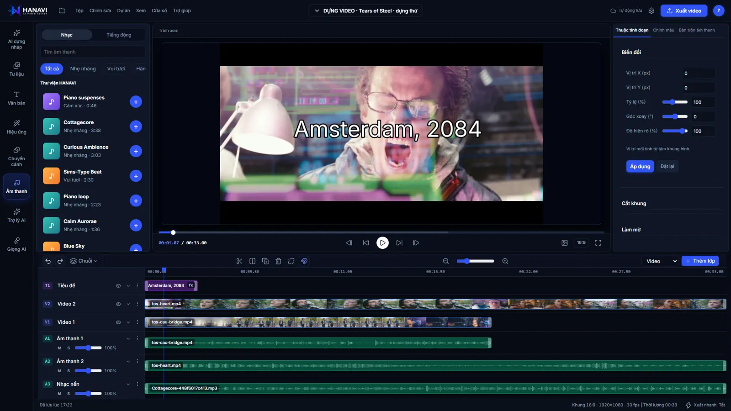Open the AI dựng nháp sidebar panel
731x411 pixels.
click(16, 39)
